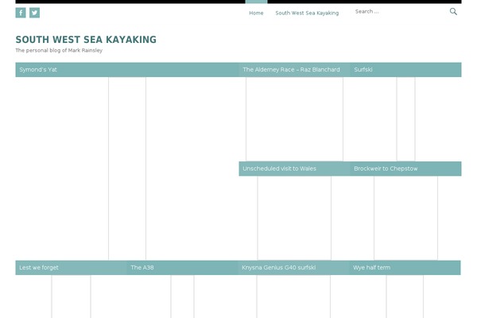This screenshot has width=477, height=318.
Task: Open the Facebook social link icon
Action: (x=21, y=13)
